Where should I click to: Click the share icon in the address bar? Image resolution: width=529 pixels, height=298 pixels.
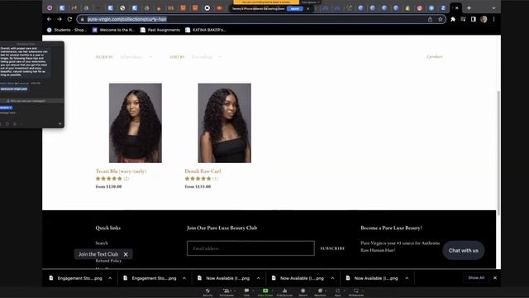pyautogui.click(x=430, y=19)
